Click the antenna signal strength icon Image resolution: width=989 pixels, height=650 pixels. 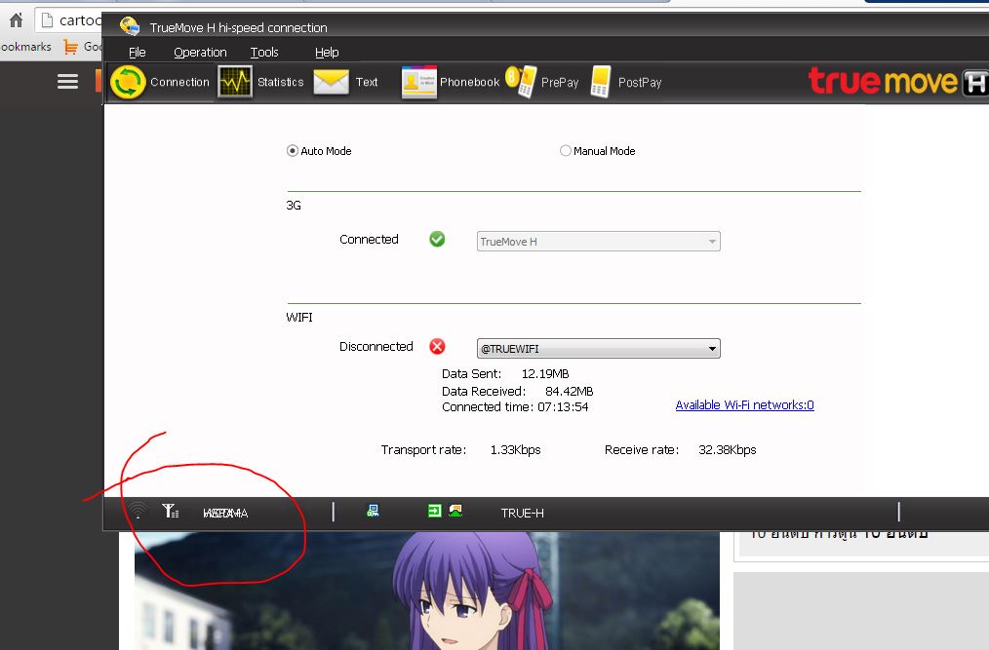[171, 511]
